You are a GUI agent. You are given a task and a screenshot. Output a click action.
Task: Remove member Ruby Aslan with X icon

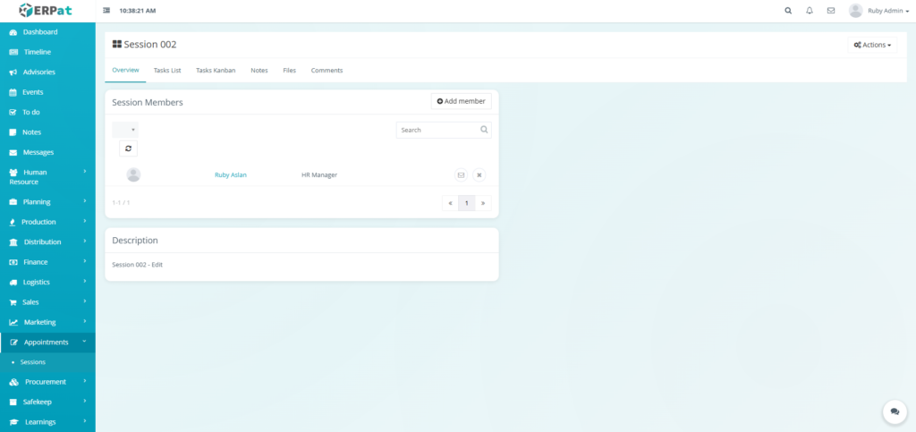[x=479, y=175]
